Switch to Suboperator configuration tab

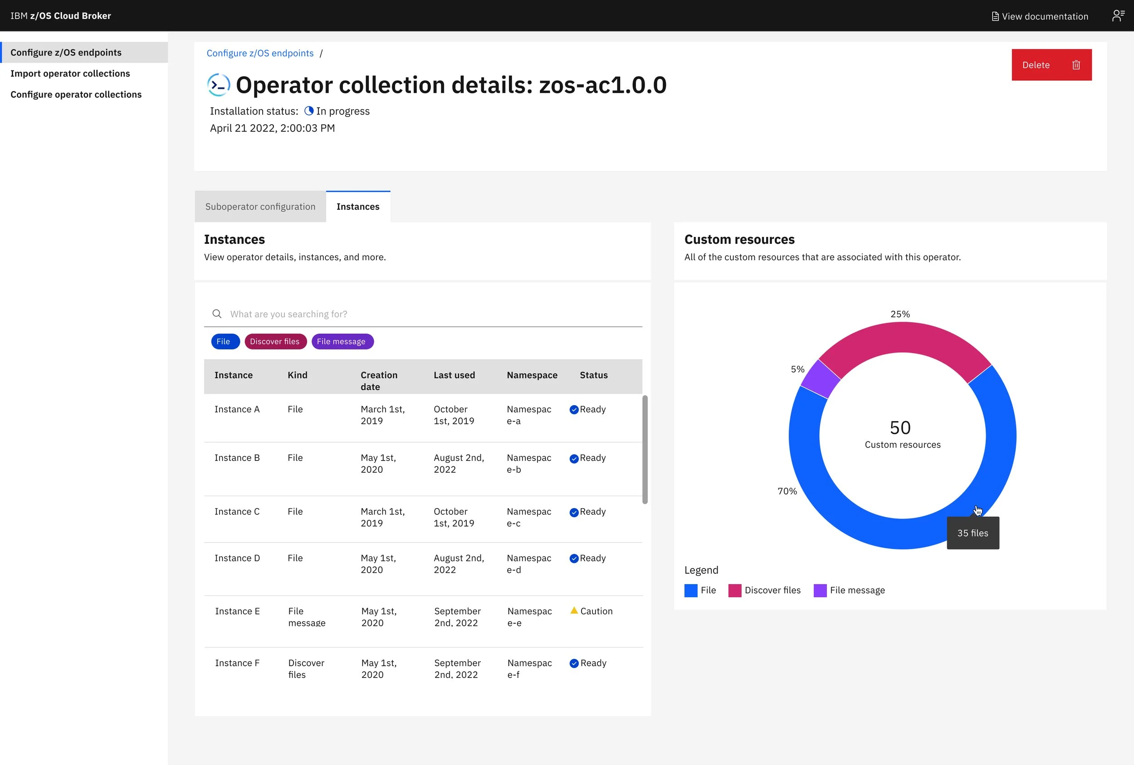pyautogui.click(x=260, y=207)
